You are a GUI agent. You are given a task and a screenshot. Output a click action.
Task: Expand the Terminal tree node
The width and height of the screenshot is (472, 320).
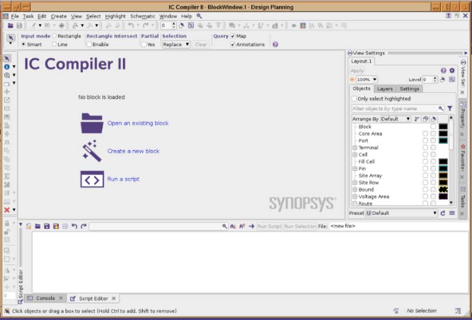(x=355, y=148)
